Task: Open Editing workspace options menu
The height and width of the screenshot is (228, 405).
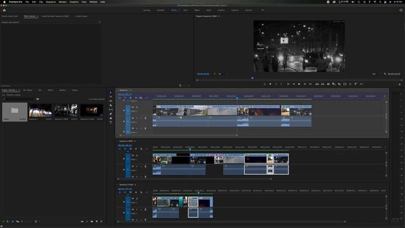Action: tap(179, 10)
